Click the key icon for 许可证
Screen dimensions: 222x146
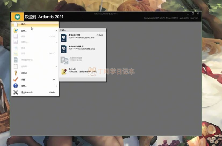coord(16,73)
